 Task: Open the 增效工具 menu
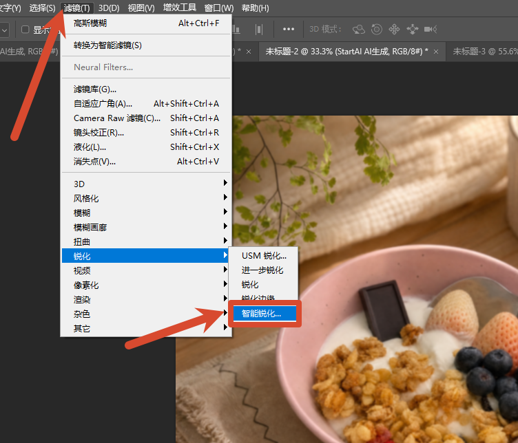pos(180,8)
